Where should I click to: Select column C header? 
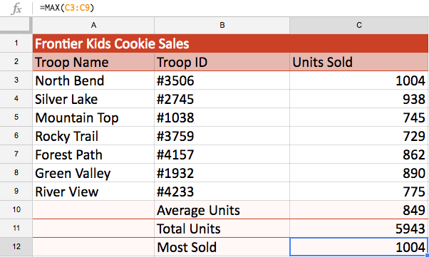(359, 26)
